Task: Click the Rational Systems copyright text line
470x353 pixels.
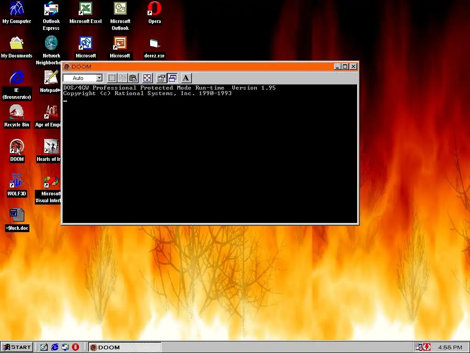Action: [147, 93]
